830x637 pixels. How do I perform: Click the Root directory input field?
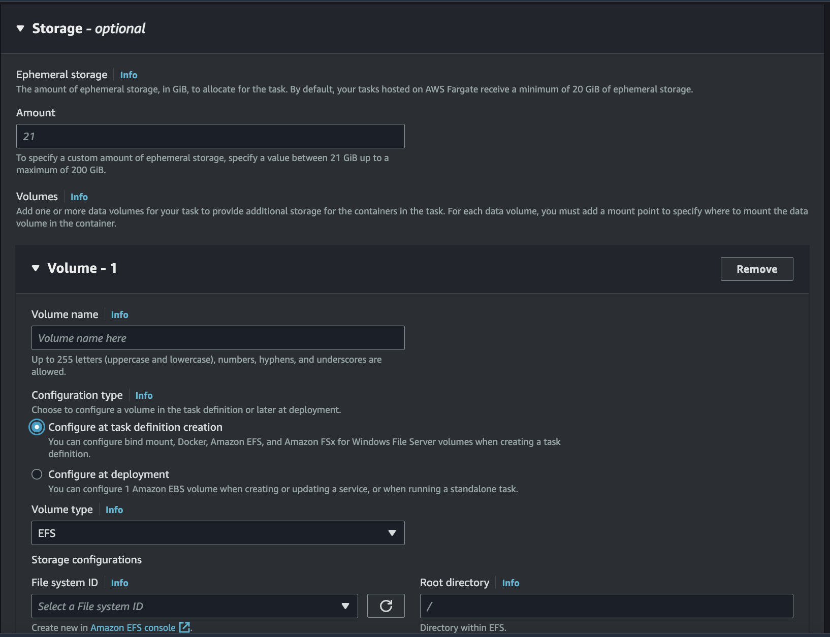(605, 606)
